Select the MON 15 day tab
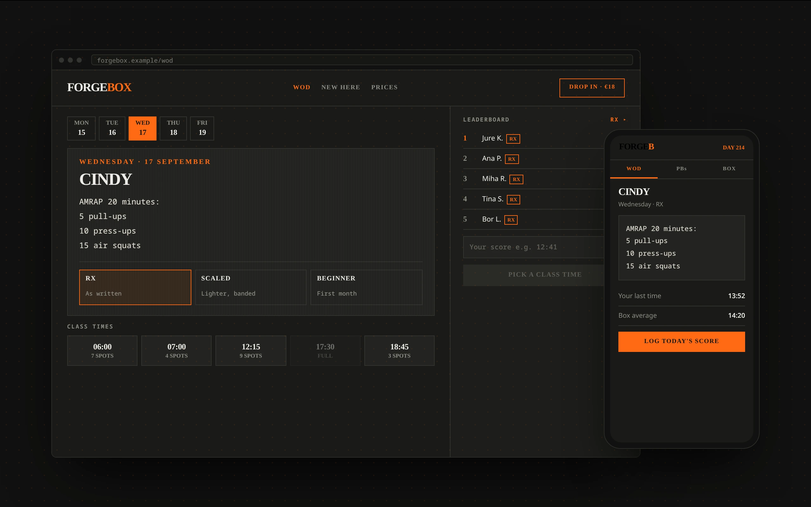The width and height of the screenshot is (811, 507). coord(81,128)
